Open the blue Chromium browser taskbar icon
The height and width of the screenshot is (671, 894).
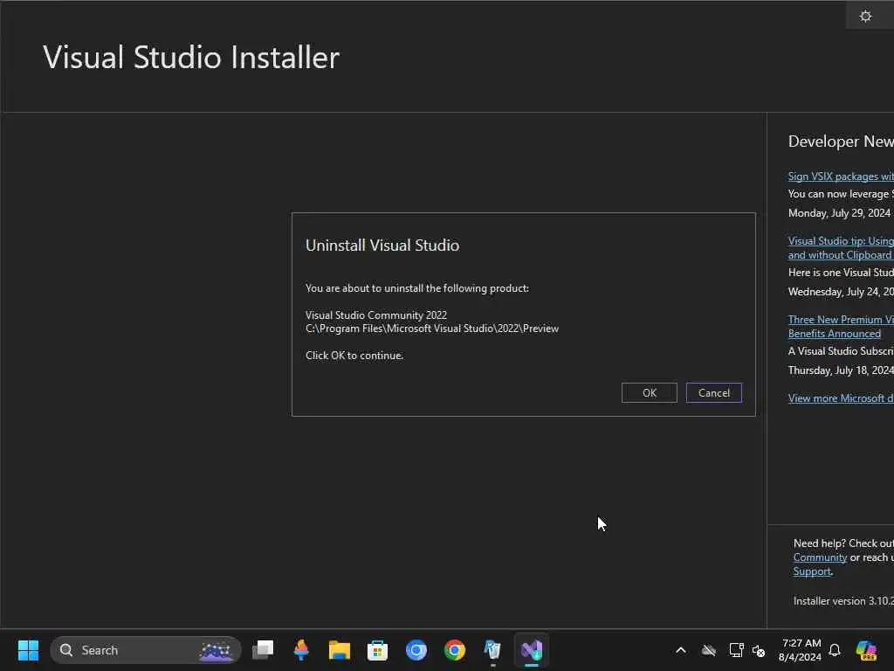click(x=416, y=650)
